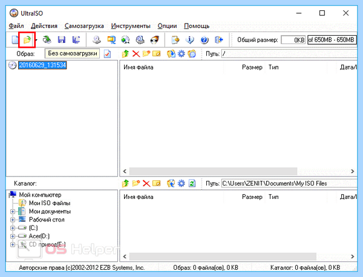
Task: Click New Folder icon in image toolbar
Action: [146, 54]
